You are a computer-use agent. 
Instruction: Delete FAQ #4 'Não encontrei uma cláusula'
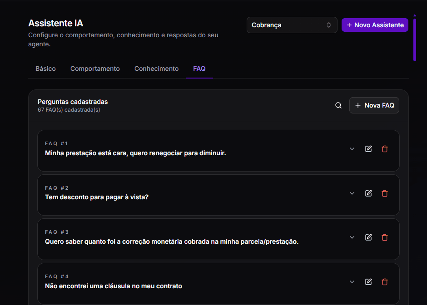[384, 281]
